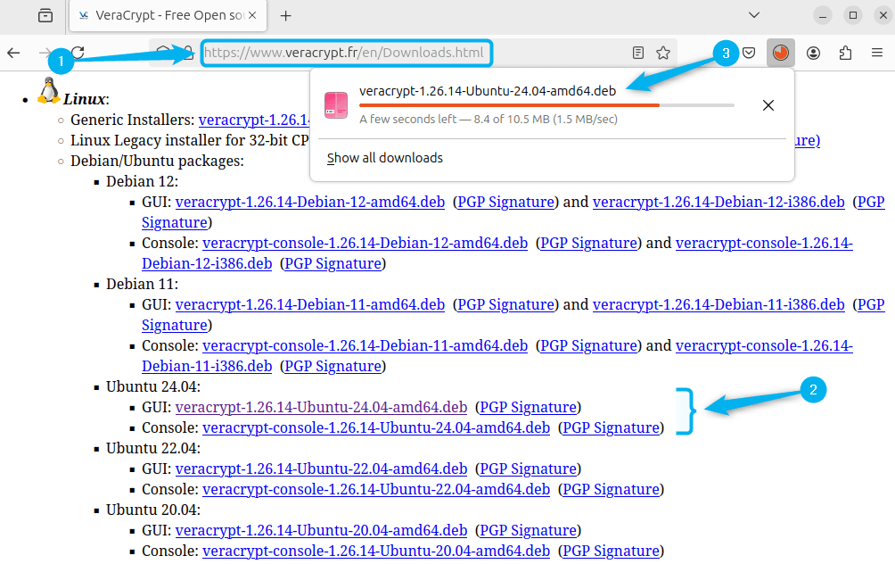This screenshot has width=895, height=564.
Task: Open Firefox View at top left
Action: [45, 16]
